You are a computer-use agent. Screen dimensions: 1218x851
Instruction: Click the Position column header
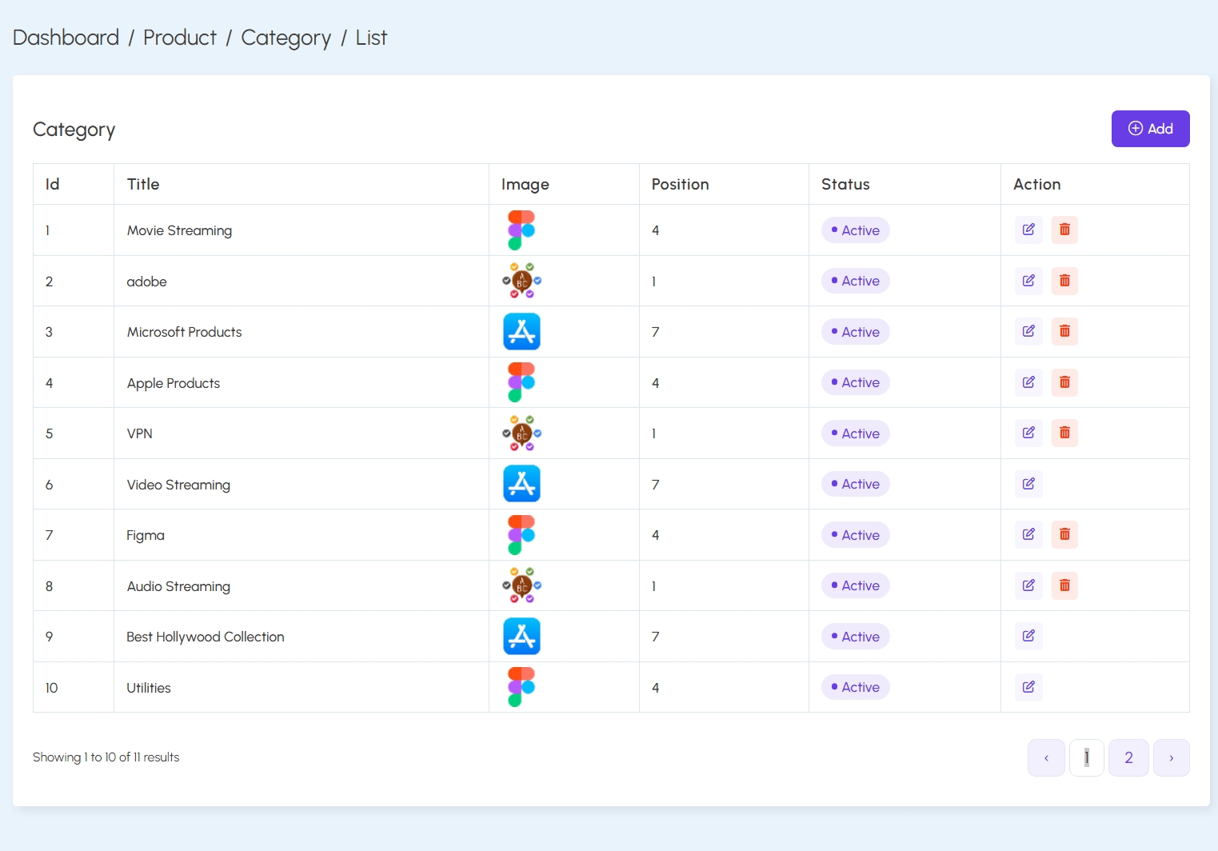(680, 184)
